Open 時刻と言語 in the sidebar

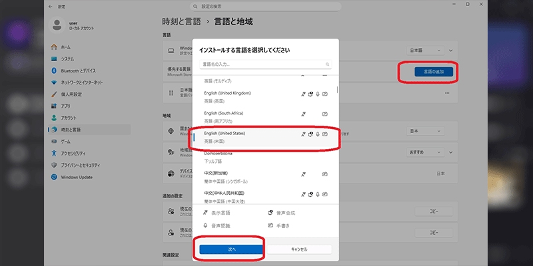coord(90,130)
